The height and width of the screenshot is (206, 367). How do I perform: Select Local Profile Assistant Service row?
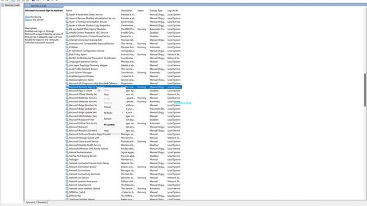tap(124, 69)
